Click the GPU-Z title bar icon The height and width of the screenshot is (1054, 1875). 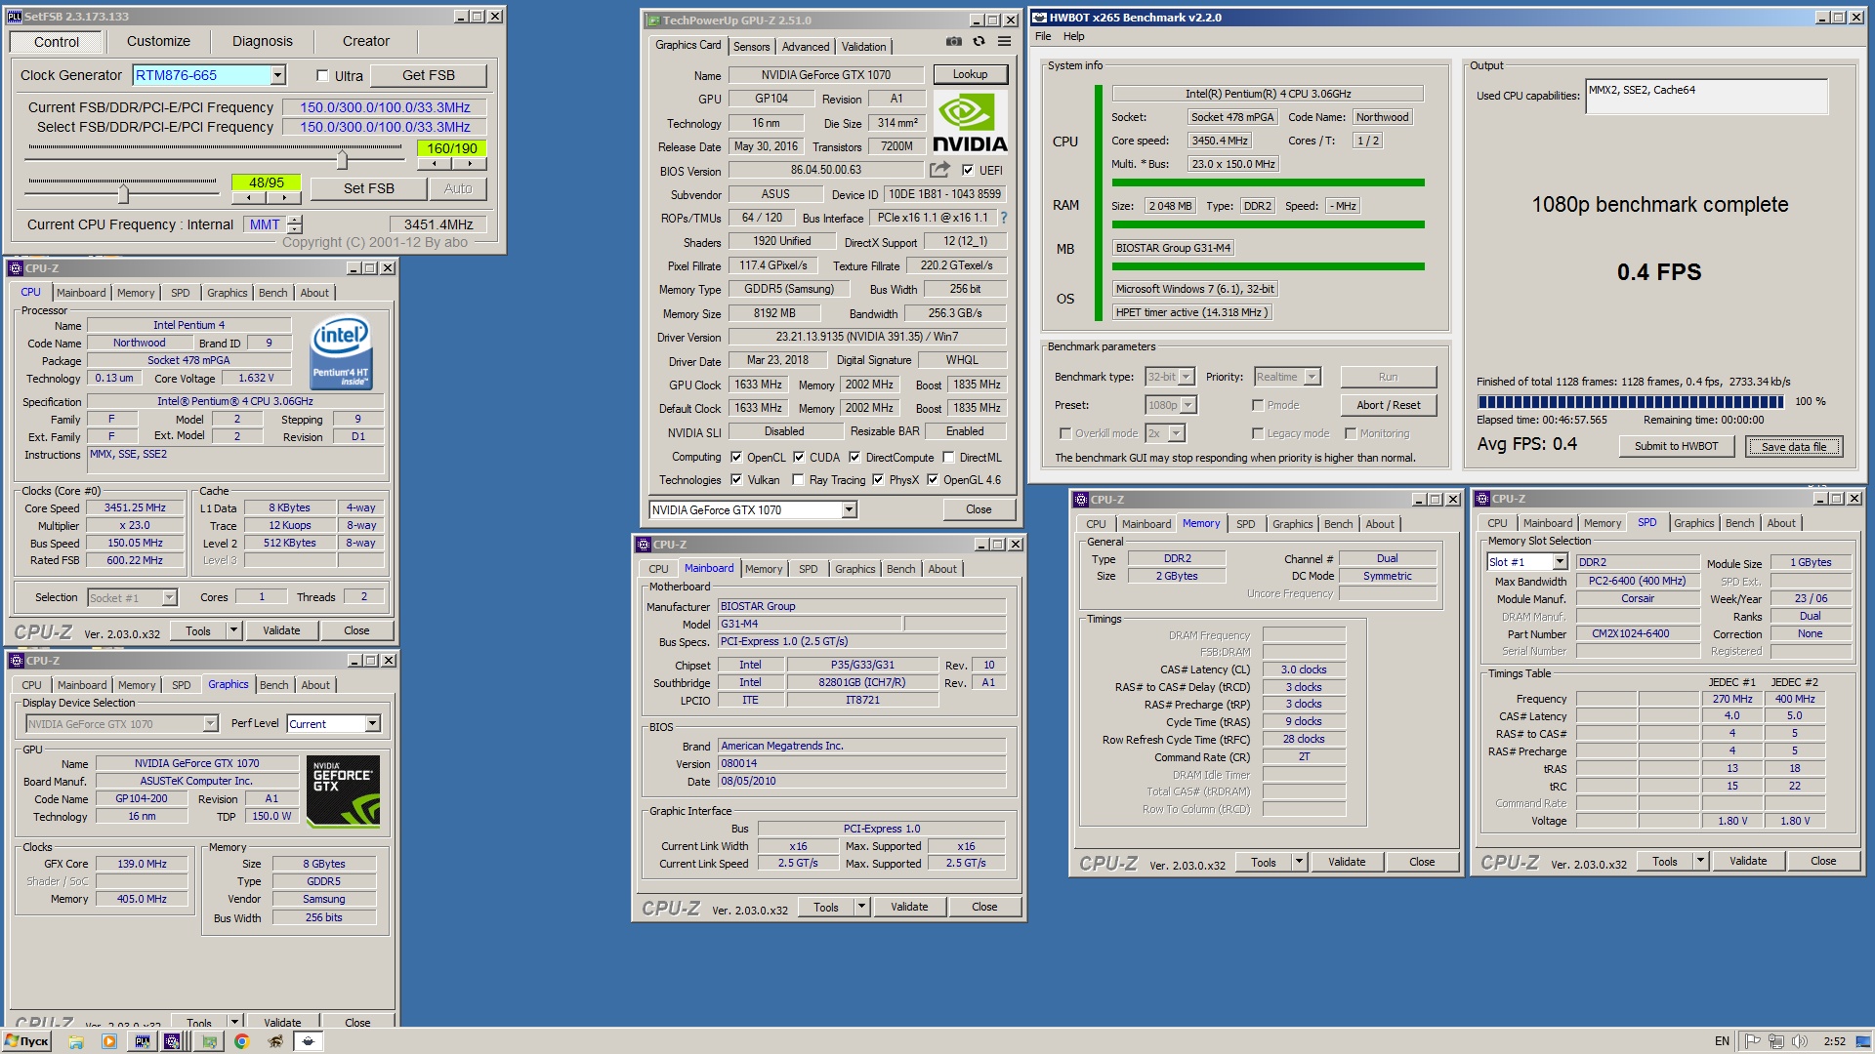[652, 20]
